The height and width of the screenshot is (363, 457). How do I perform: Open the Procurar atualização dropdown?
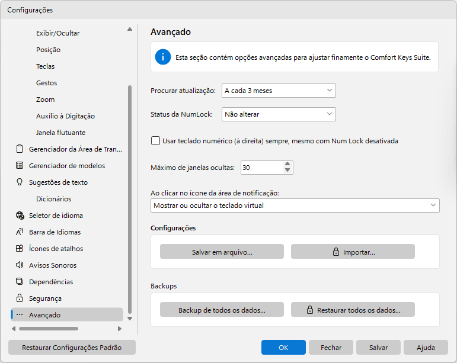279,91
